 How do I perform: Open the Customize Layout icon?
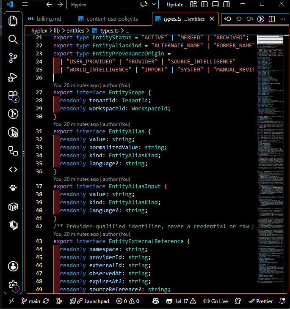[x=193, y=4]
